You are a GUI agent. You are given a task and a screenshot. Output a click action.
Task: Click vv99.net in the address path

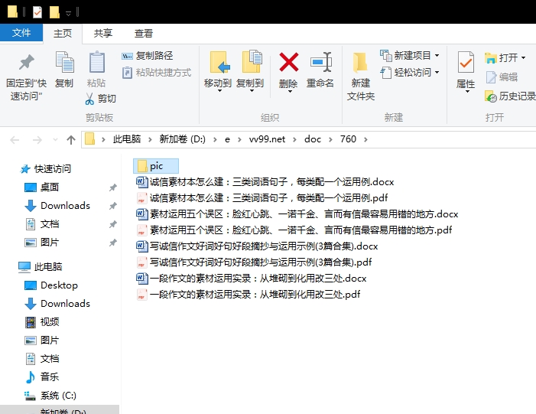(x=267, y=139)
